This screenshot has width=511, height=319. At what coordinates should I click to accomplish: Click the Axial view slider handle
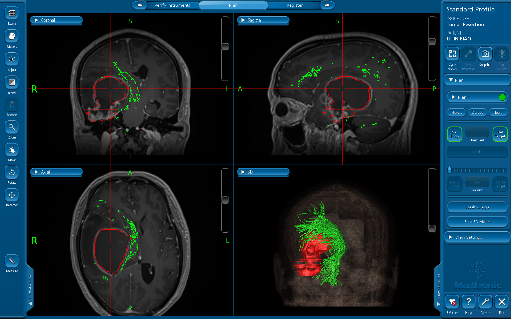click(225, 200)
